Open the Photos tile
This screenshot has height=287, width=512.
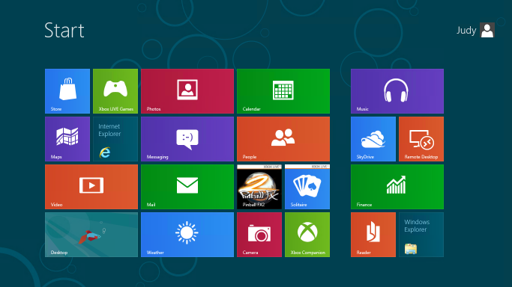[187, 91]
